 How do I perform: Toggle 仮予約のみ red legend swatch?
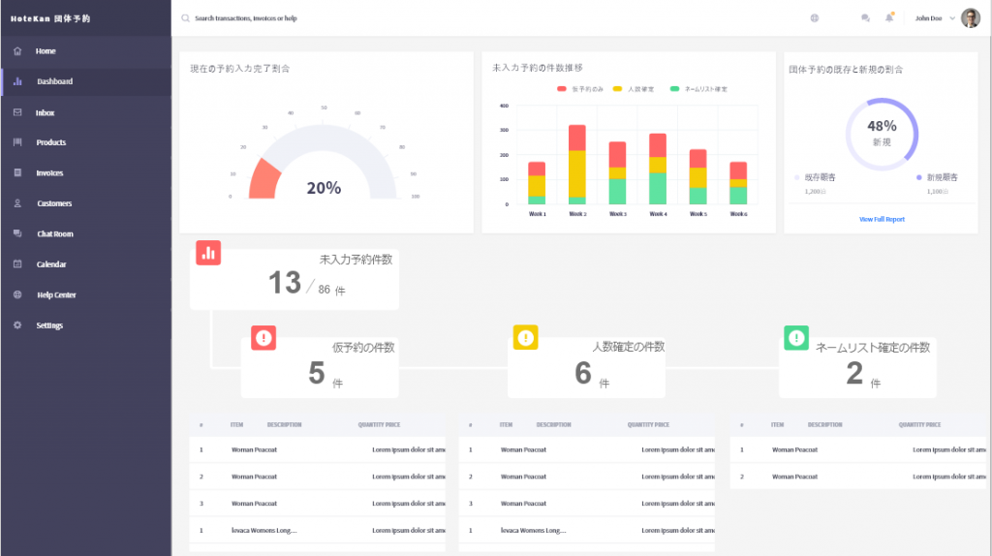(x=561, y=88)
